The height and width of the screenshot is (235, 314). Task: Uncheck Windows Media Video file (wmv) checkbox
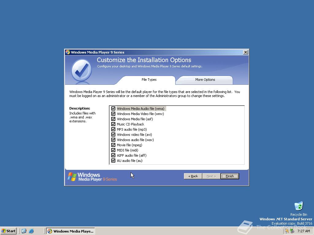113,114
